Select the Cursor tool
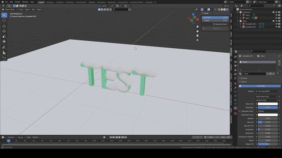Viewport: 282px width, 158px height. (x=4, y=20)
